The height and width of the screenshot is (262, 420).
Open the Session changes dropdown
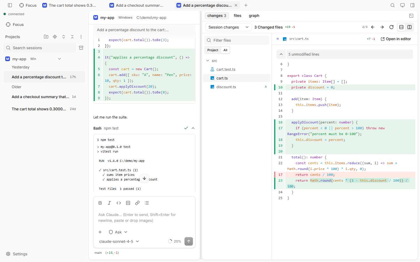pos(228,27)
